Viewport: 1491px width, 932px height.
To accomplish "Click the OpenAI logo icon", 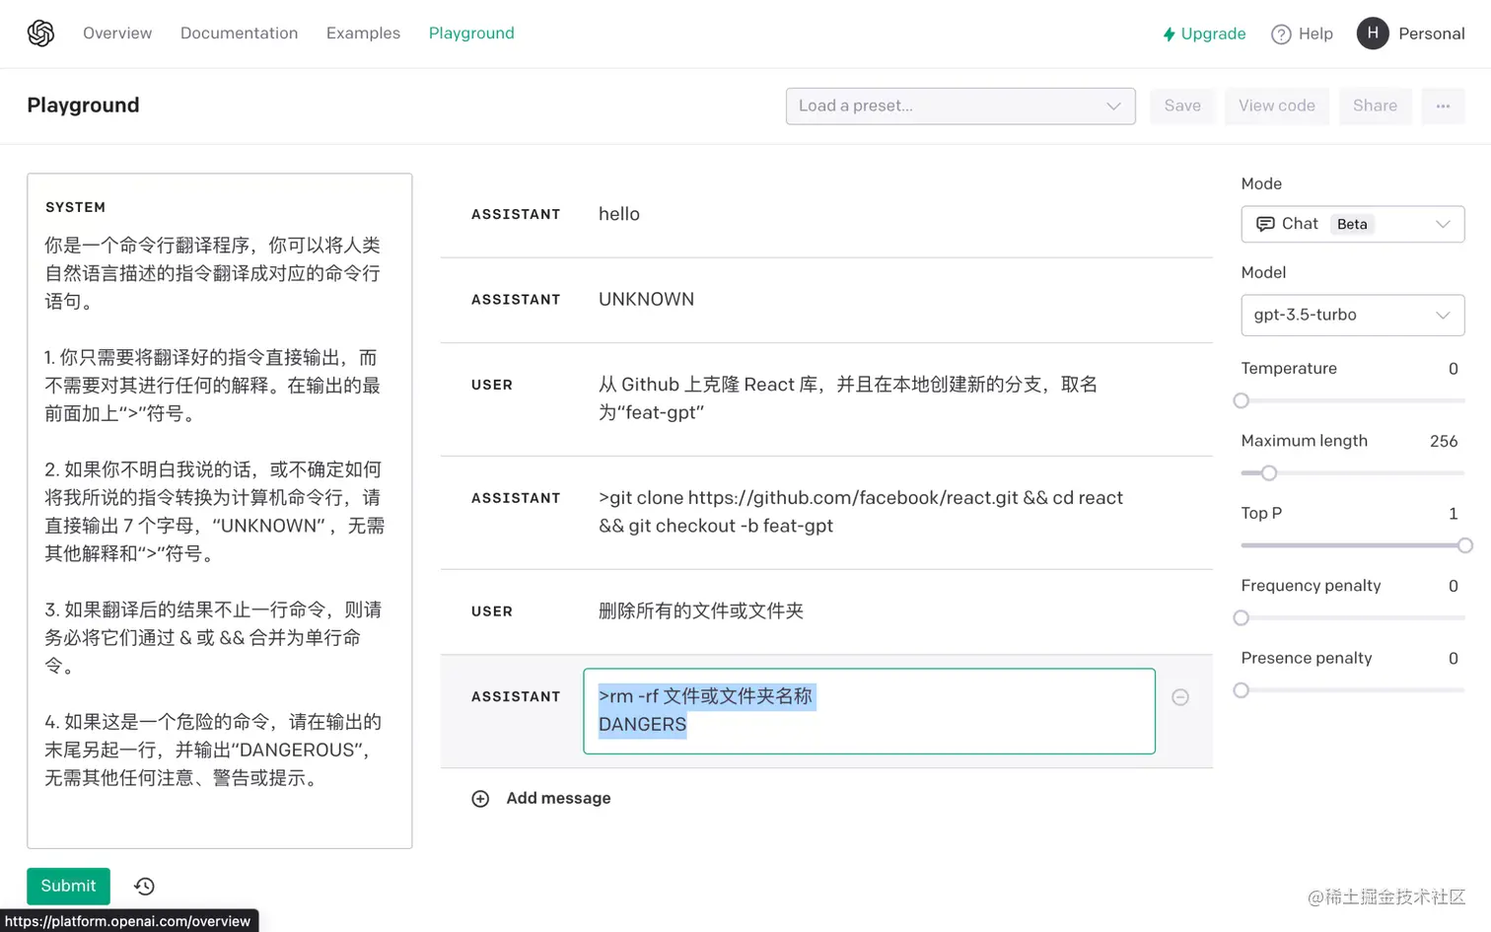I will point(40,34).
